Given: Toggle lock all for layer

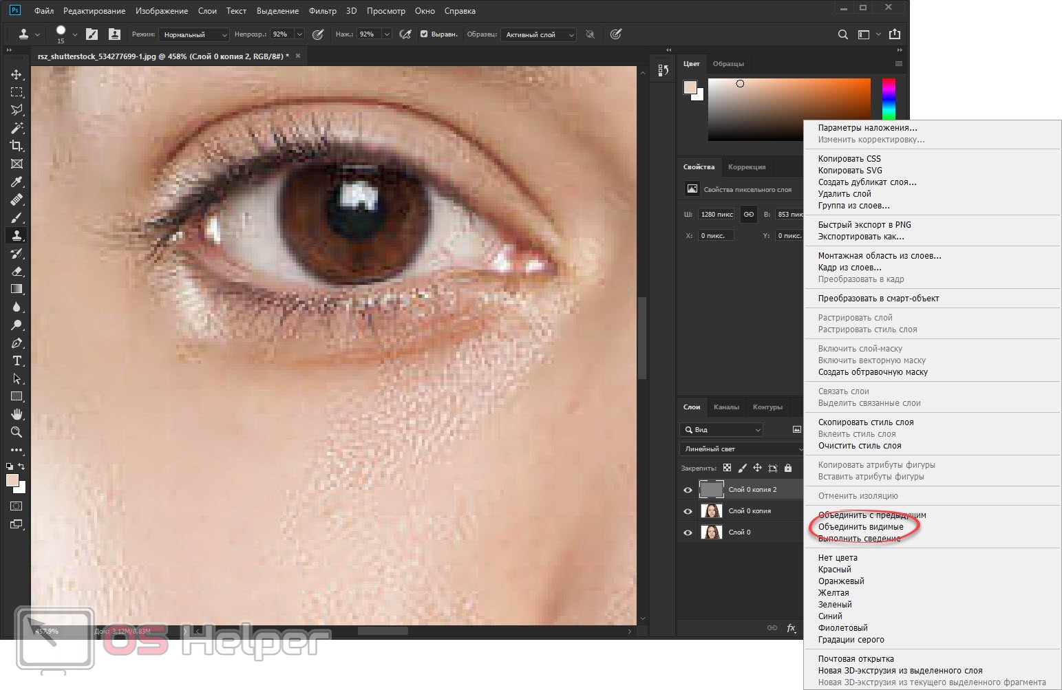Looking at the screenshot, I should pos(788,468).
